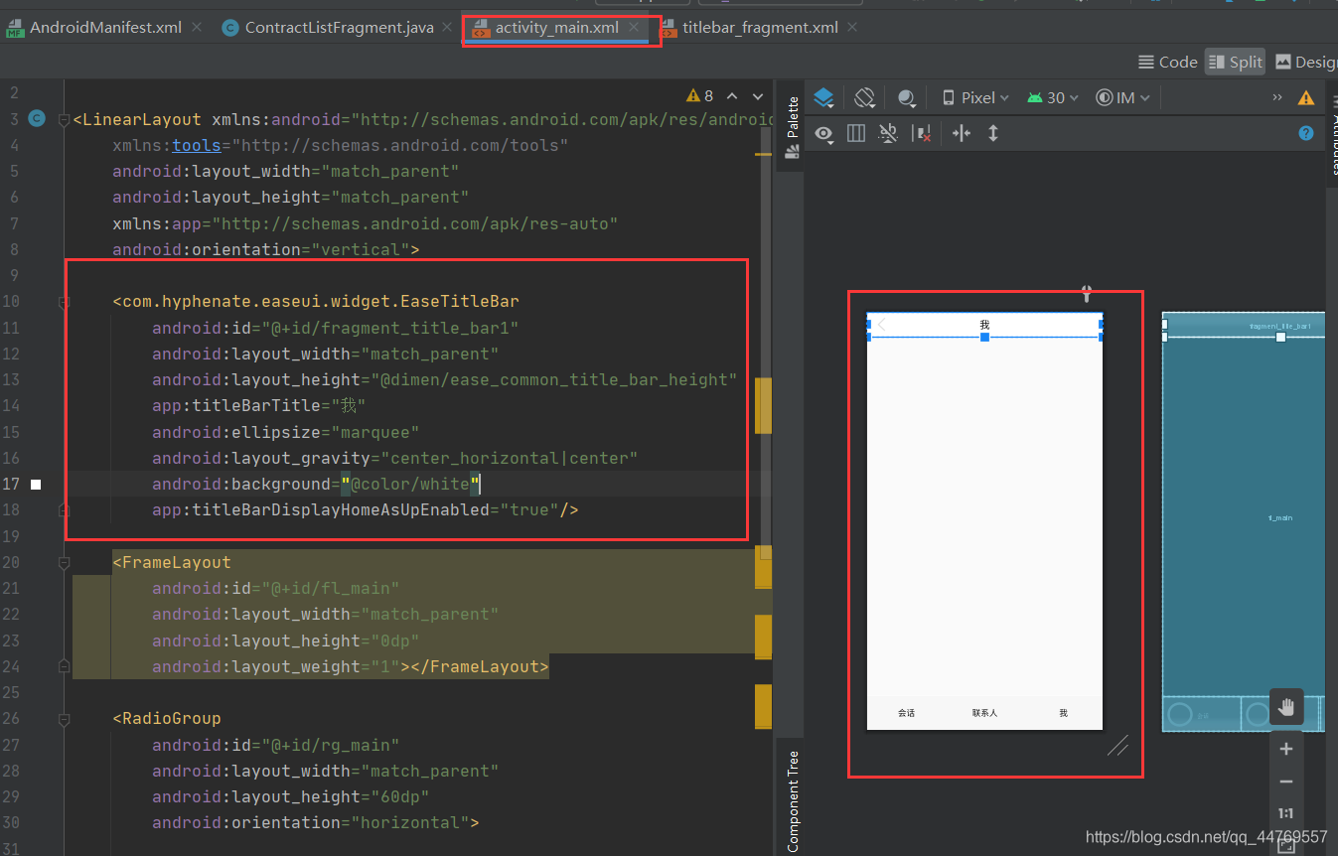Open the View Options eye menu
The width and height of the screenshot is (1338, 856).
[823, 133]
